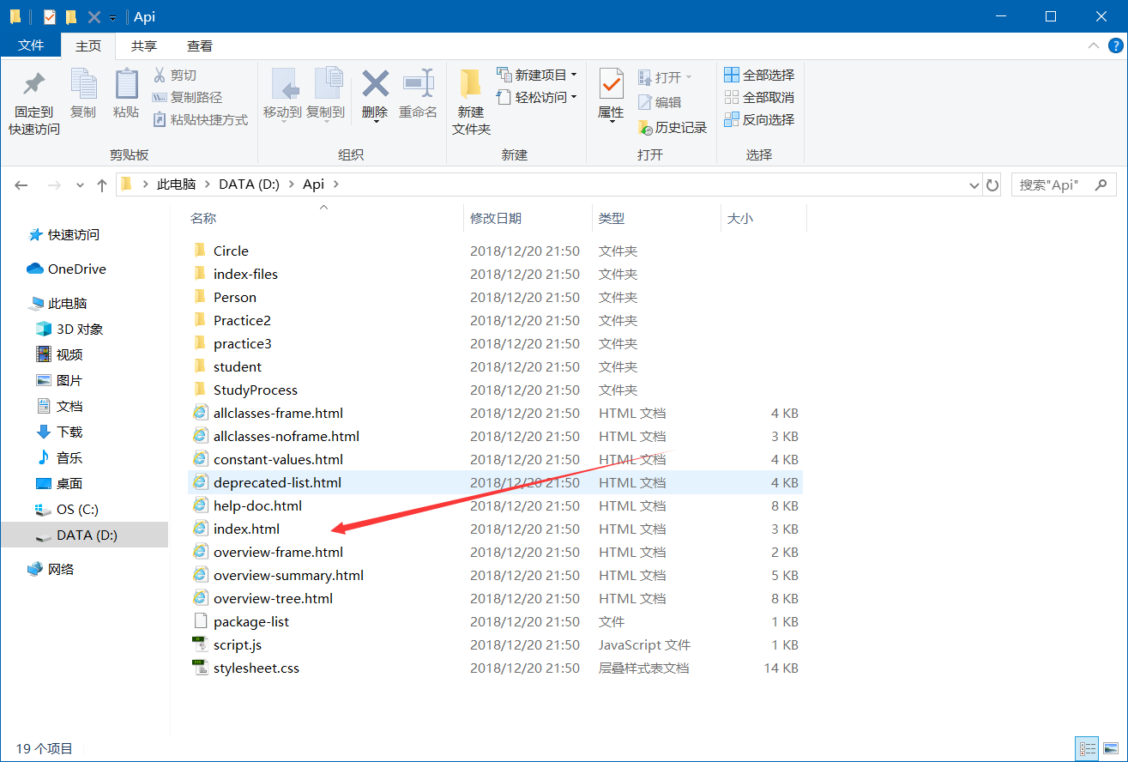Select the Home (主页) ribbon tab
The image size is (1128, 762).
[88, 45]
